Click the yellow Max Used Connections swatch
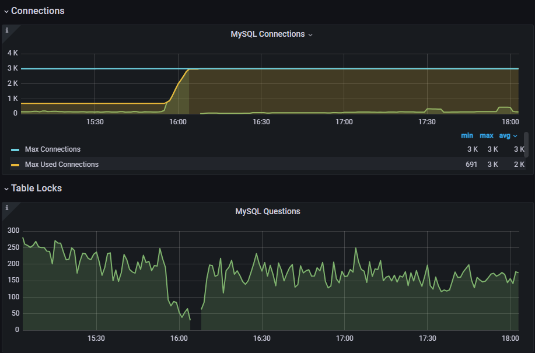 [x=15, y=165]
